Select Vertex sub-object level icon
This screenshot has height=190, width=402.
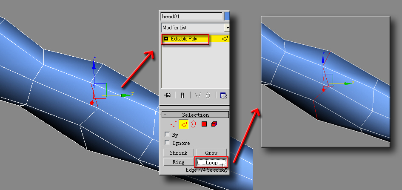click(x=173, y=124)
